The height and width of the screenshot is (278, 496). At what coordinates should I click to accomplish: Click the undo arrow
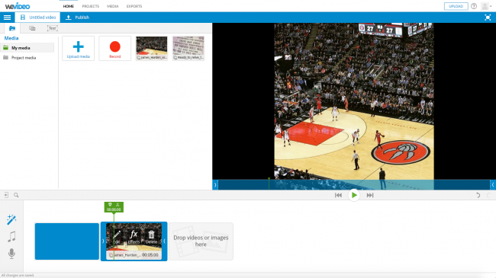click(478, 195)
